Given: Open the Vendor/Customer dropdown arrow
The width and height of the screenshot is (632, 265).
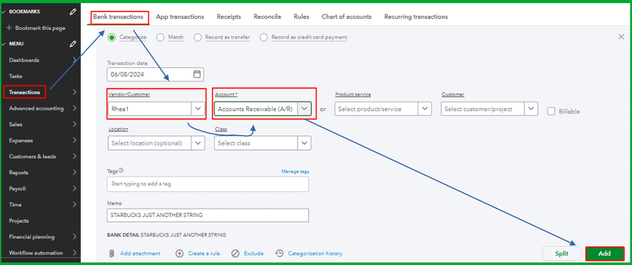Looking at the screenshot, I should point(197,109).
